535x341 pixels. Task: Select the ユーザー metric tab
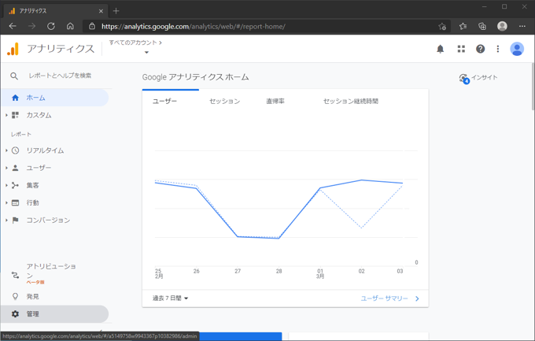click(164, 101)
